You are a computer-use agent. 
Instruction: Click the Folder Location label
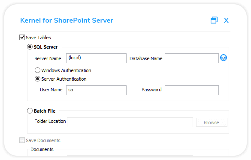pyautogui.click(x=50, y=121)
